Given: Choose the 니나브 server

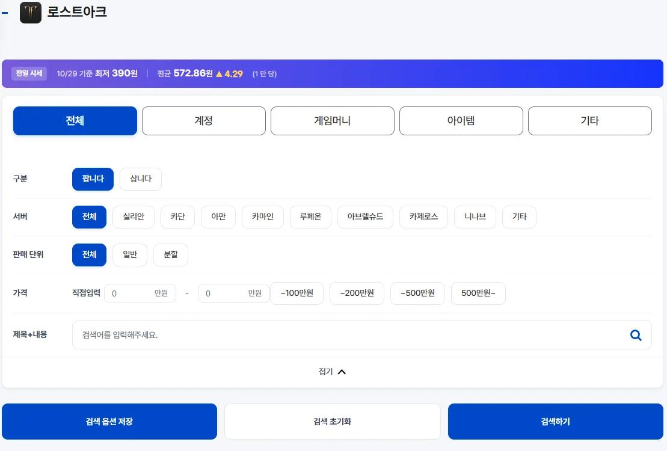Looking at the screenshot, I should (475, 217).
